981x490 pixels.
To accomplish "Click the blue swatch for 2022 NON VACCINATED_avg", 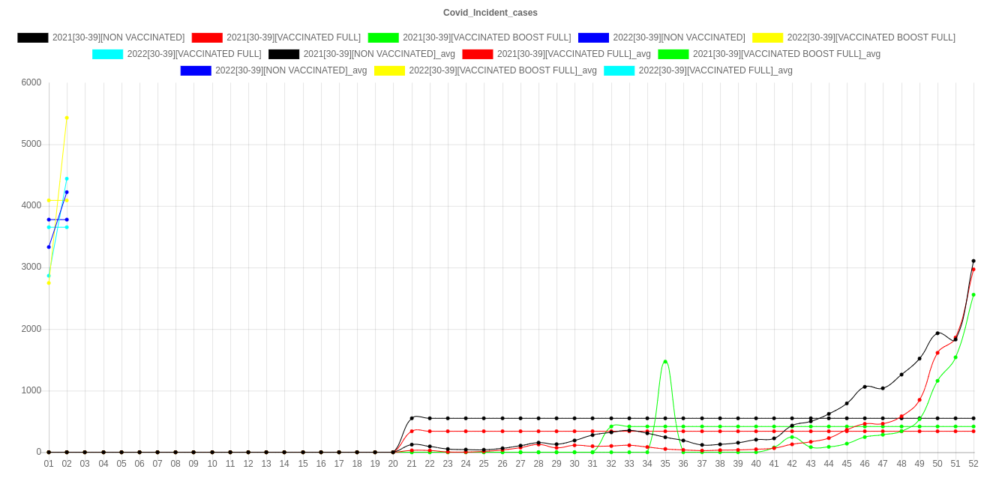I will tap(195, 70).
